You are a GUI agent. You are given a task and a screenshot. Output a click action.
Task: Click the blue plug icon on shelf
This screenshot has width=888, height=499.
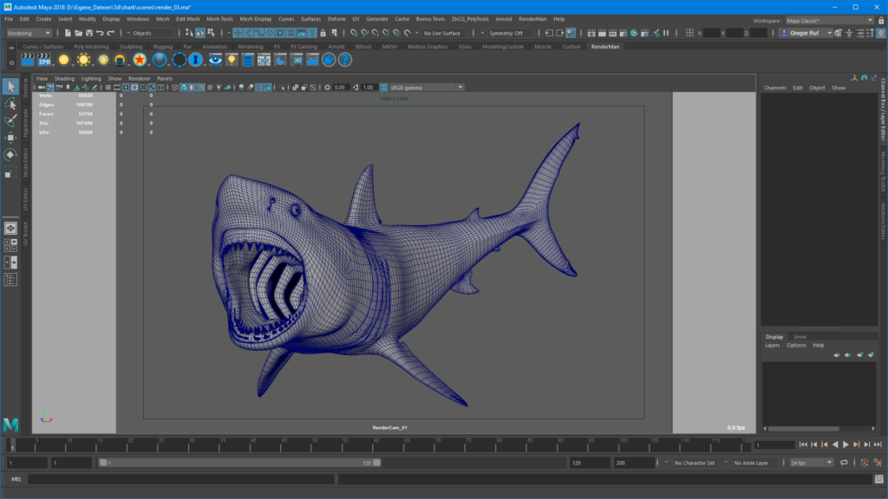329,60
